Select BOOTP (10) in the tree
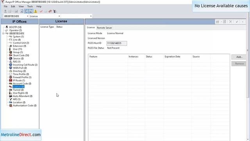Image resolution: width=250 pixels, height=141 pixels. [15, 27]
